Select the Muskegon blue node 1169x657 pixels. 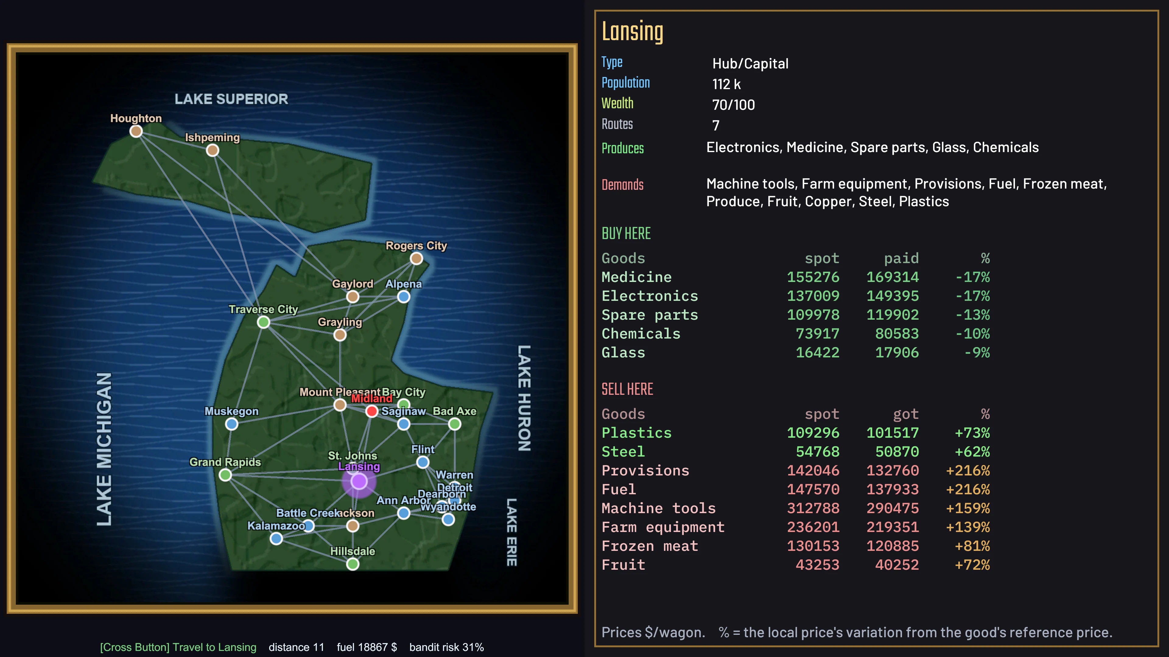(x=231, y=424)
